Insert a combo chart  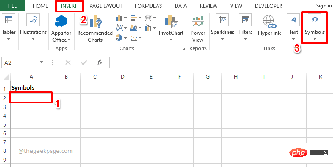coord(148,28)
